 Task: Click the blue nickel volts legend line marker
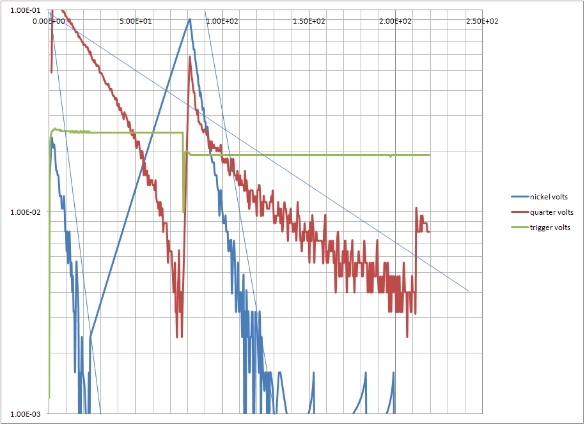point(519,197)
